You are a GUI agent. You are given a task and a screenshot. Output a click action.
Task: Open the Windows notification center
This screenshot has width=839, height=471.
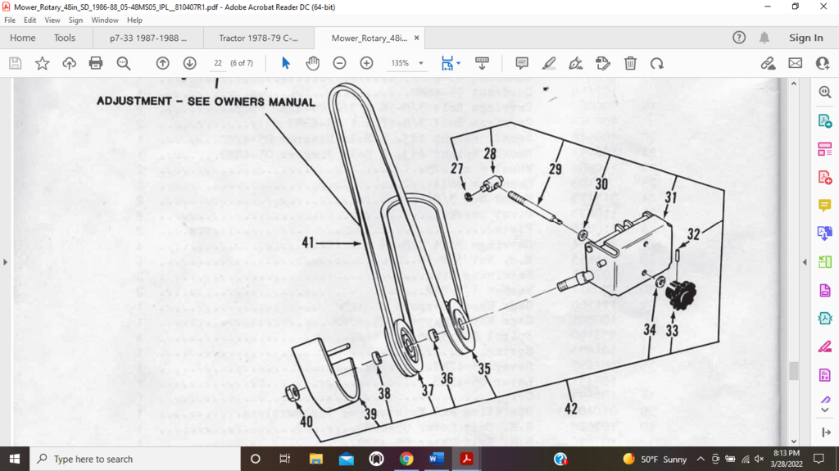819,459
